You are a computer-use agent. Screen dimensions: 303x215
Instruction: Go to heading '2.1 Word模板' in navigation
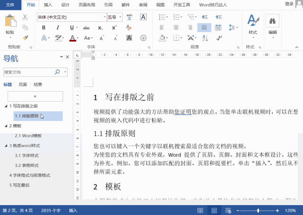(28, 136)
